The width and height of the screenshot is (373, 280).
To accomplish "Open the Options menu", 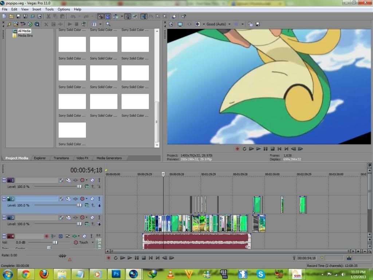I will [64, 9].
